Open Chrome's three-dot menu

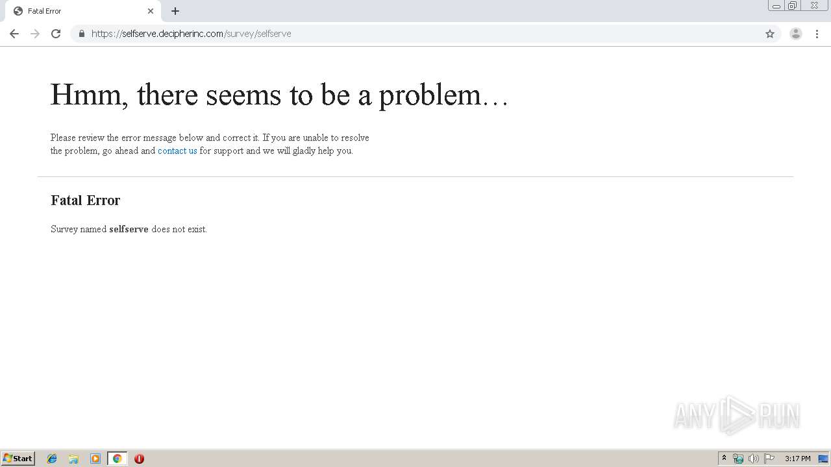coord(817,34)
